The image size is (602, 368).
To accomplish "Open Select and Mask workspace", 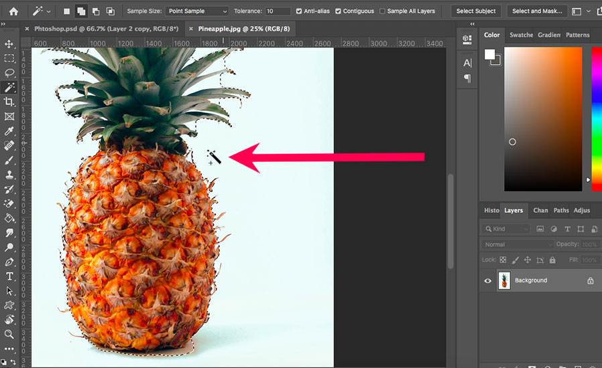I will point(537,11).
